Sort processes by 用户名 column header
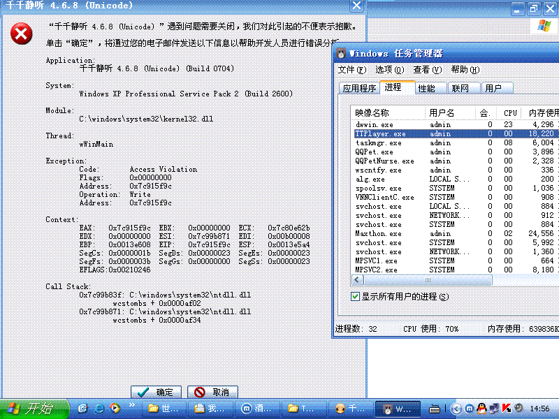Screen dimensions: 559x419 tap(450, 113)
